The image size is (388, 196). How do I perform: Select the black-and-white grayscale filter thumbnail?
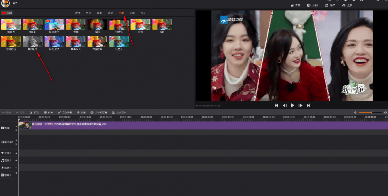tap(32, 41)
